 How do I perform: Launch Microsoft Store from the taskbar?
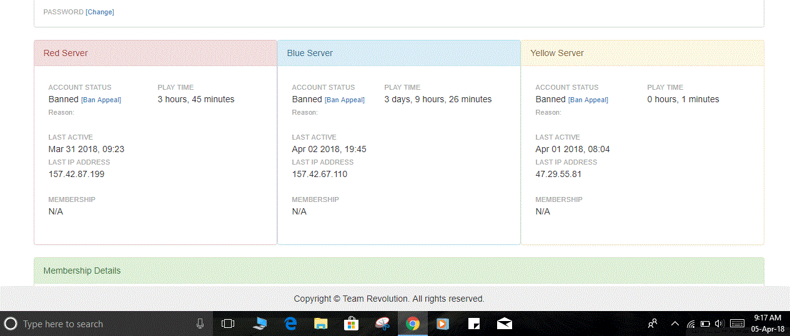click(x=351, y=324)
